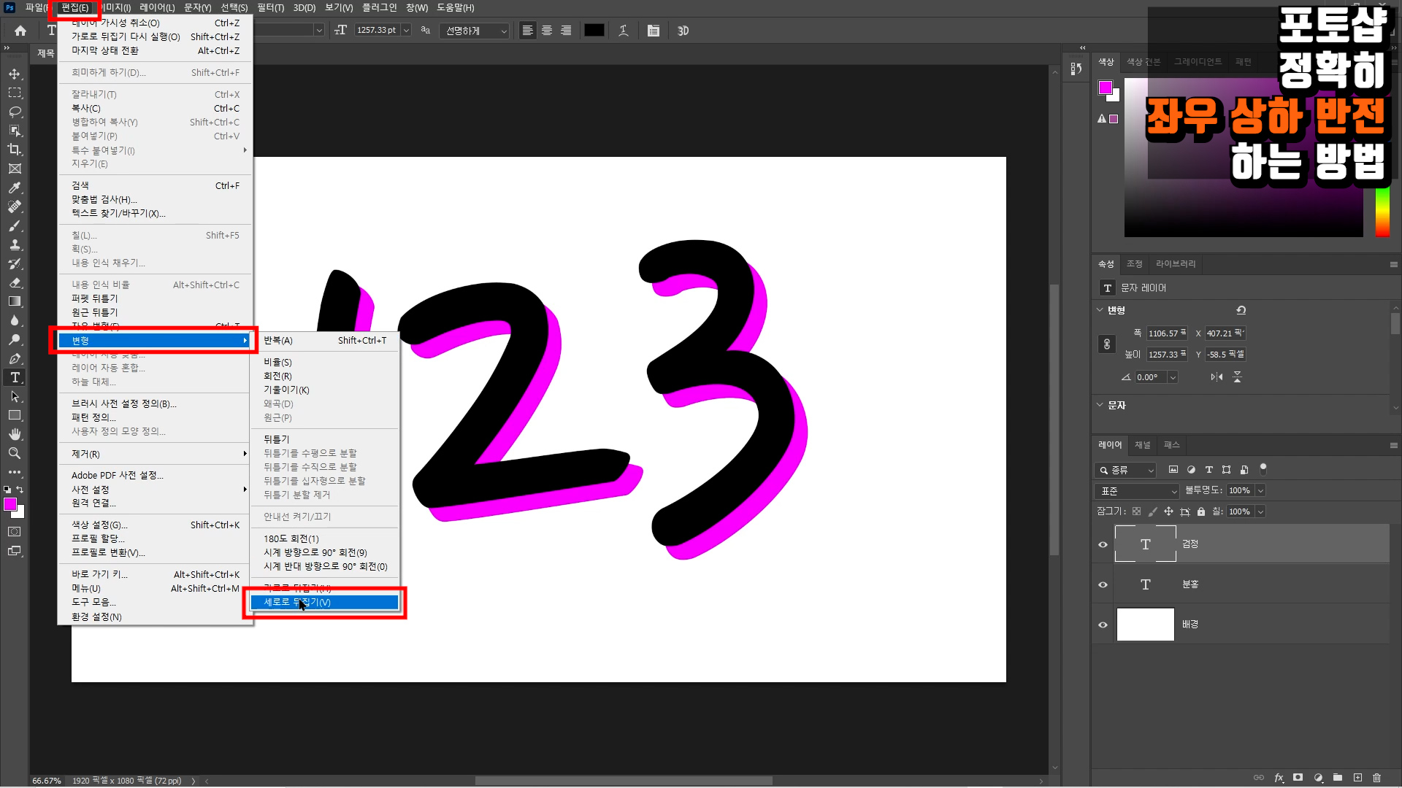1402x788 pixels.
Task: Select the Crop tool
Action: tap(15, 150)
